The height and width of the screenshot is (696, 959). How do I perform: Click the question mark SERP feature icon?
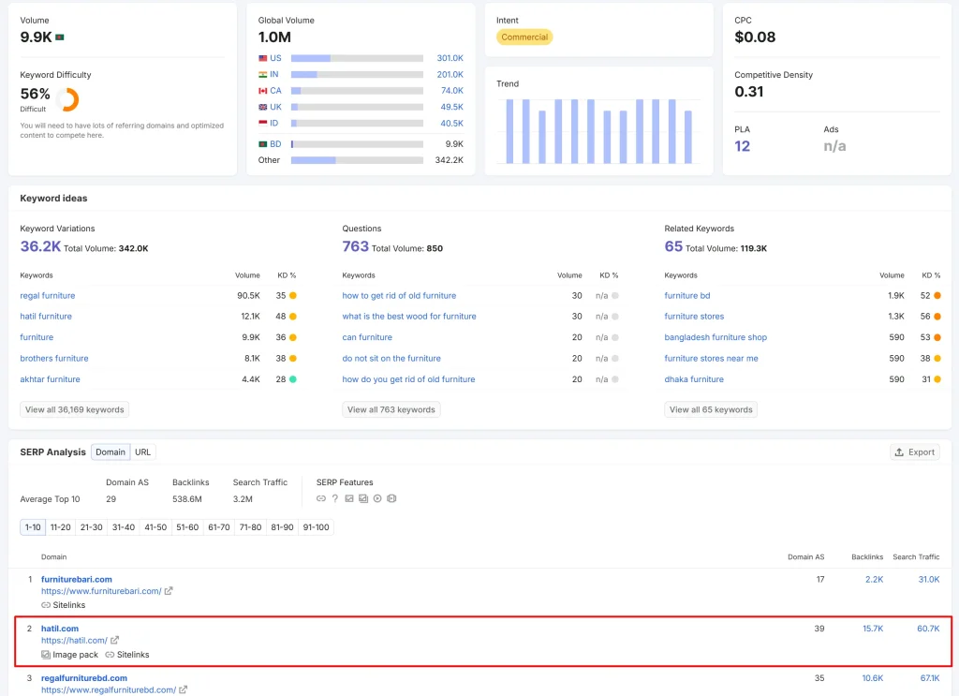(335, 498)
